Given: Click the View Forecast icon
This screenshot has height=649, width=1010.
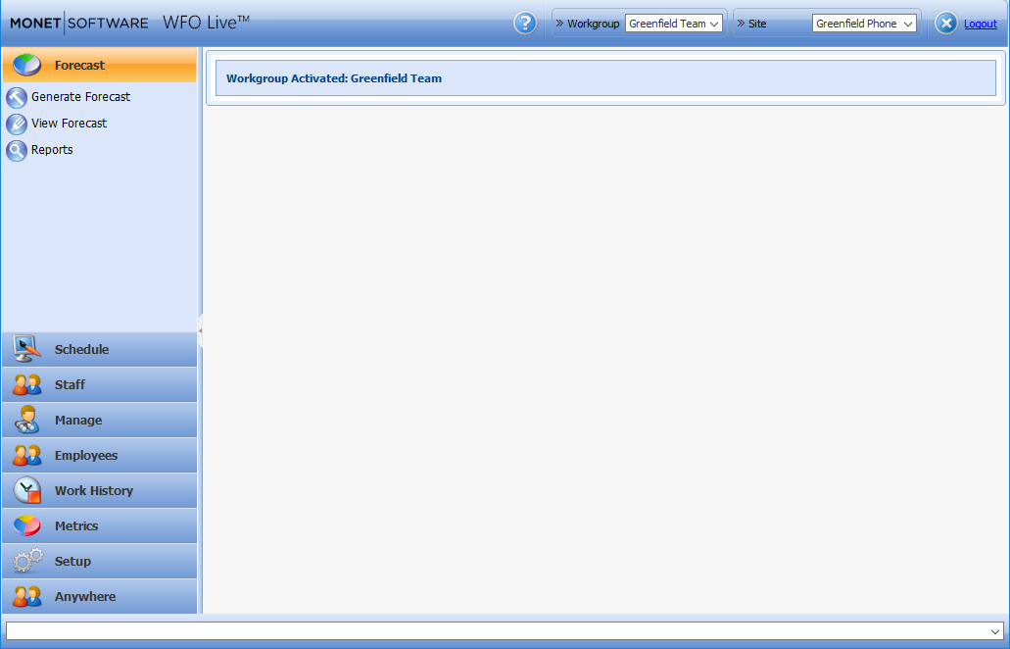Looking at the screenshot, I should coord(17,124).
